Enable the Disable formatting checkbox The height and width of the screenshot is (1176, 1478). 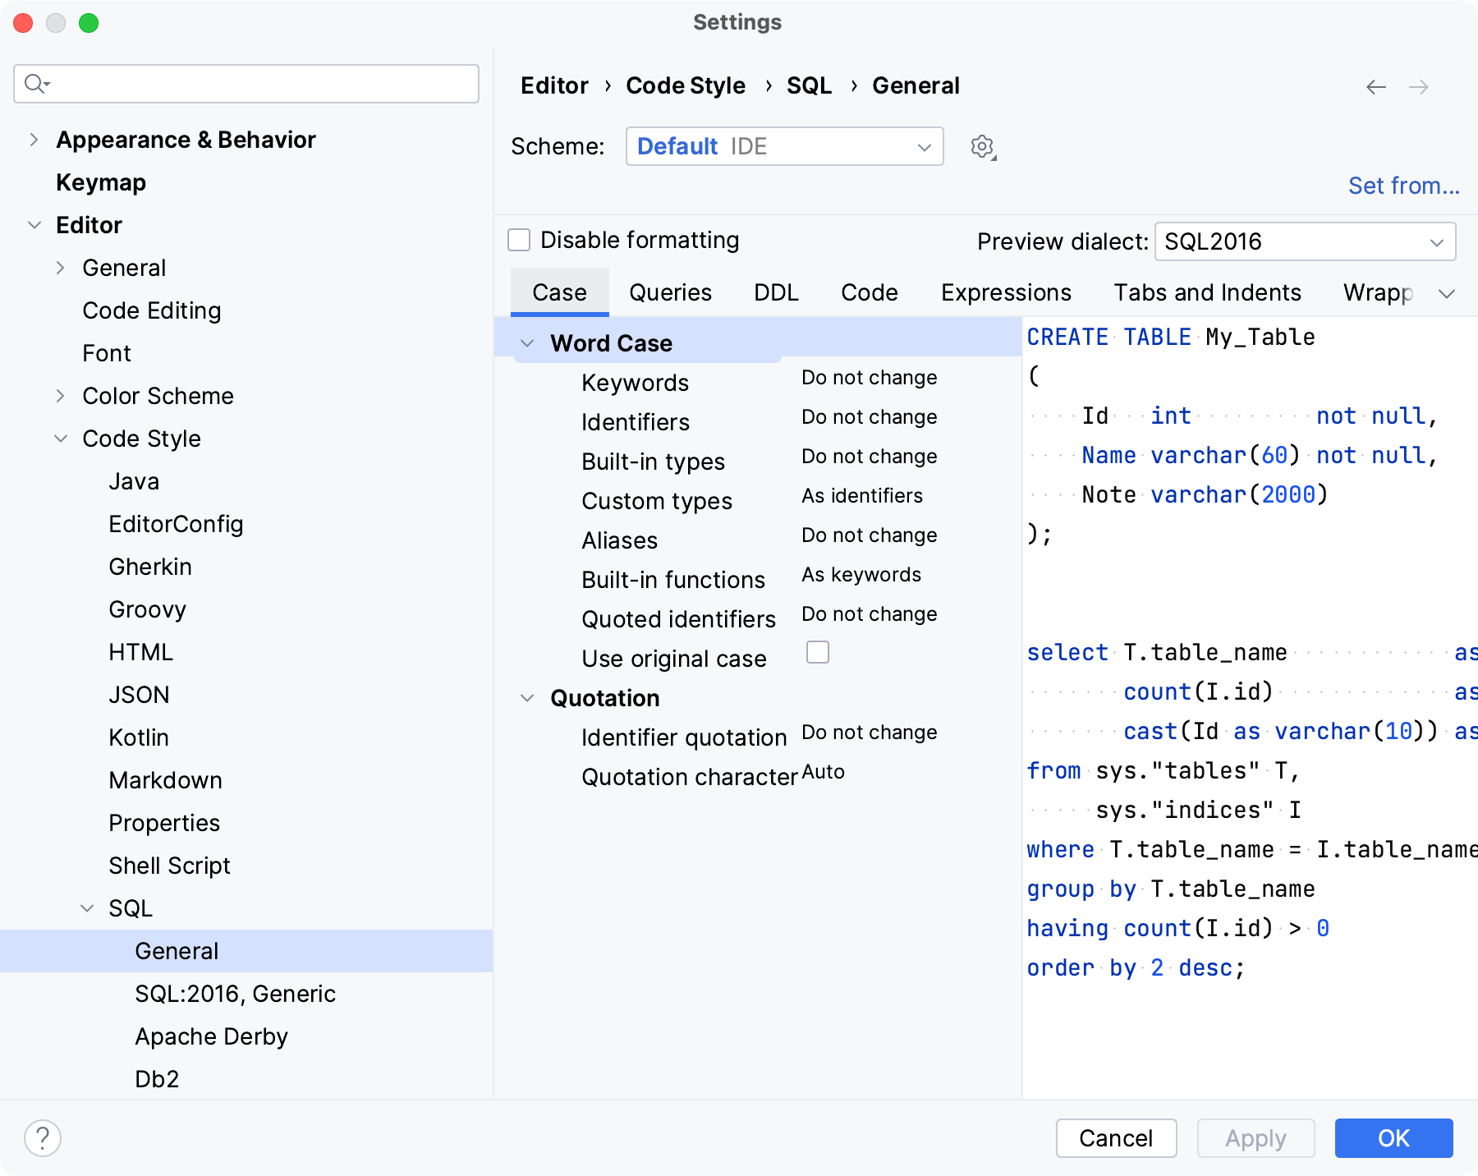(518, 239)
